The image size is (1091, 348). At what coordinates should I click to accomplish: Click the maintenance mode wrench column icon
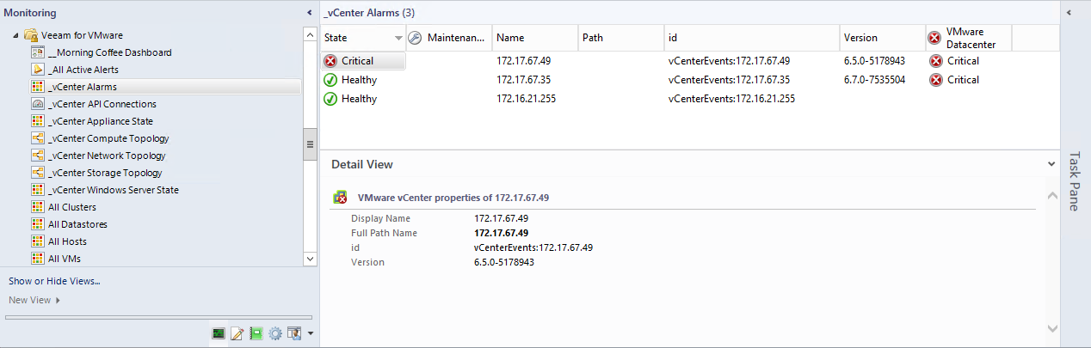pyautogui.click(x=414, y=38)
